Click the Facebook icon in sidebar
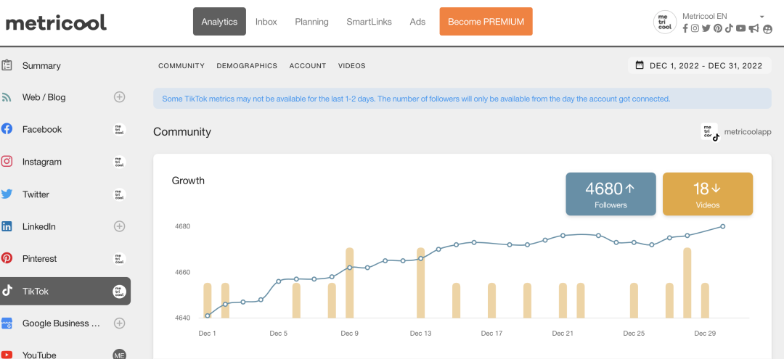Screen dimensions: 784x359 pos(7,129)
